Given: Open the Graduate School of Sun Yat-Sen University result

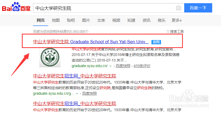Looking at the screenshot, I should pyautogui.click(x=91, y=42).
